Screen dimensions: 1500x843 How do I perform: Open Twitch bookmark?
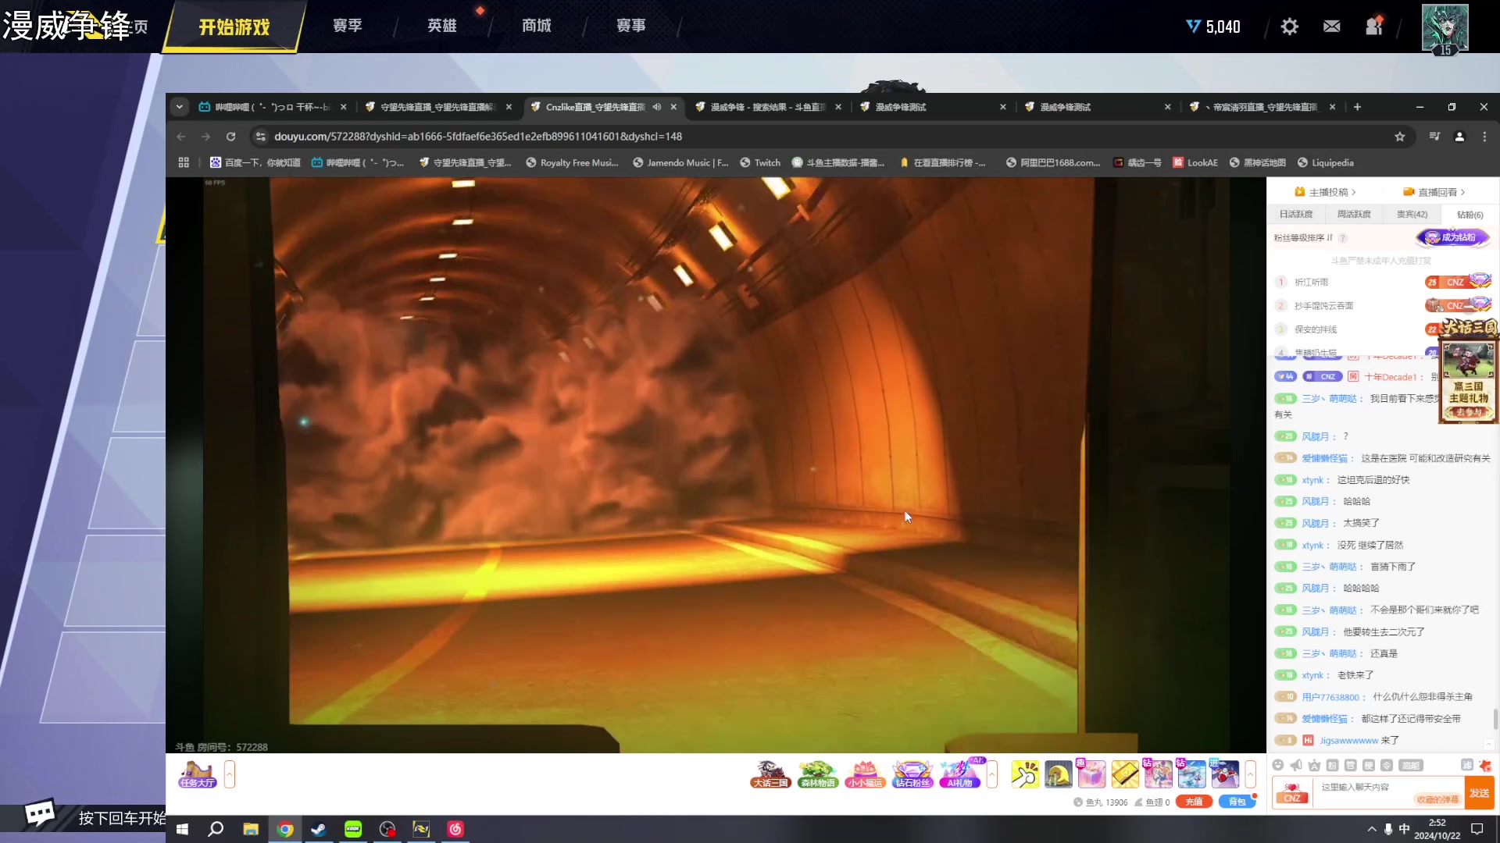(x=760, y=162)
